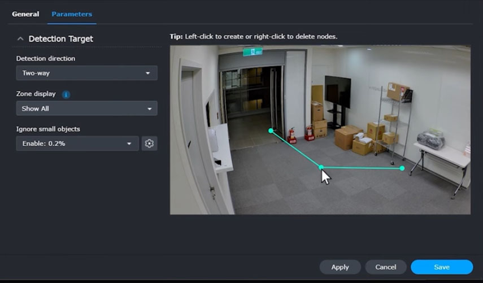The width and height of the screenshot is (483, 283).
Task: Click the green exit sign in camera view
Action: [x=253, y=51]
